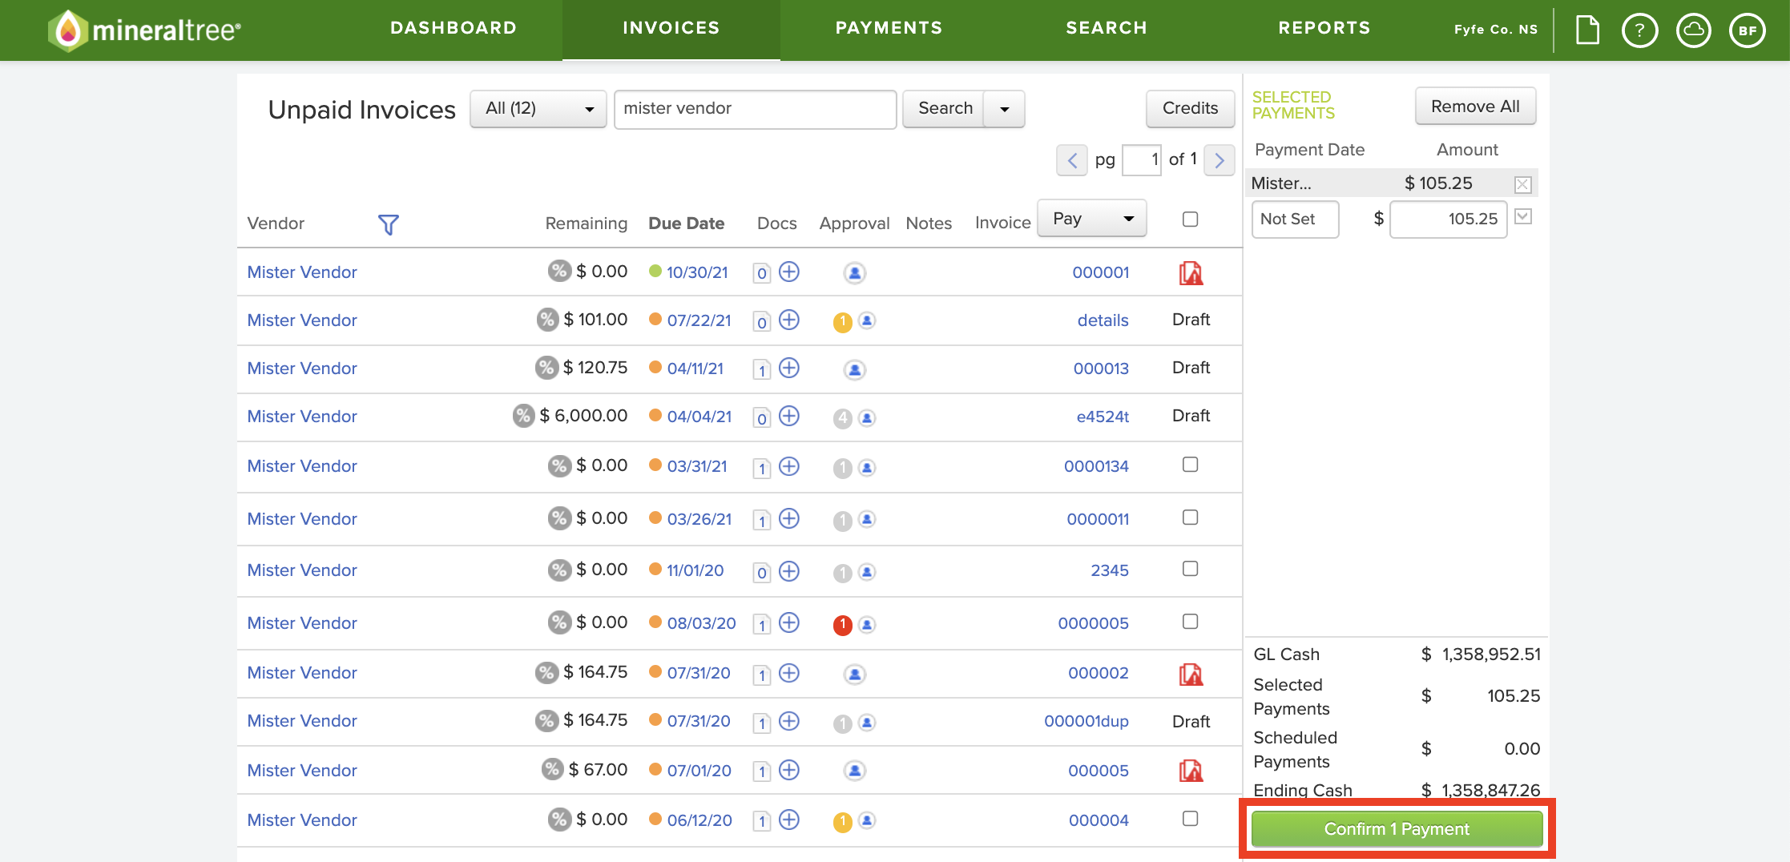Add document plus icon for invoice 2345
This screenshot has width=1790, height=862.
click(x=789, y=570)
